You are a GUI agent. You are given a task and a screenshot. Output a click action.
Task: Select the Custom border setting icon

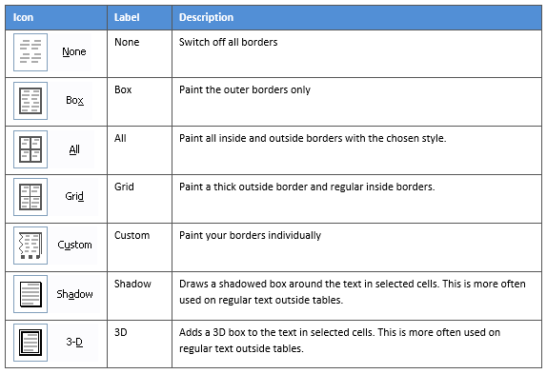pos(30,246)
